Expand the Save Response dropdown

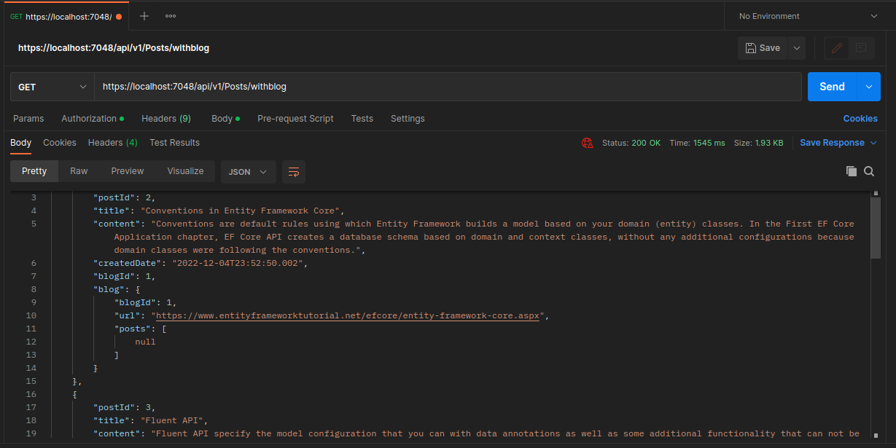click(x=873, y=143)
